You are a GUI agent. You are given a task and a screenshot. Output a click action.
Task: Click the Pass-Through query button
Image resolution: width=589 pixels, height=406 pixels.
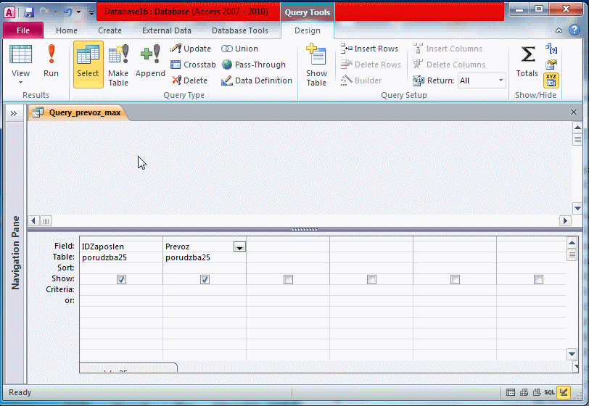(254, 65)
